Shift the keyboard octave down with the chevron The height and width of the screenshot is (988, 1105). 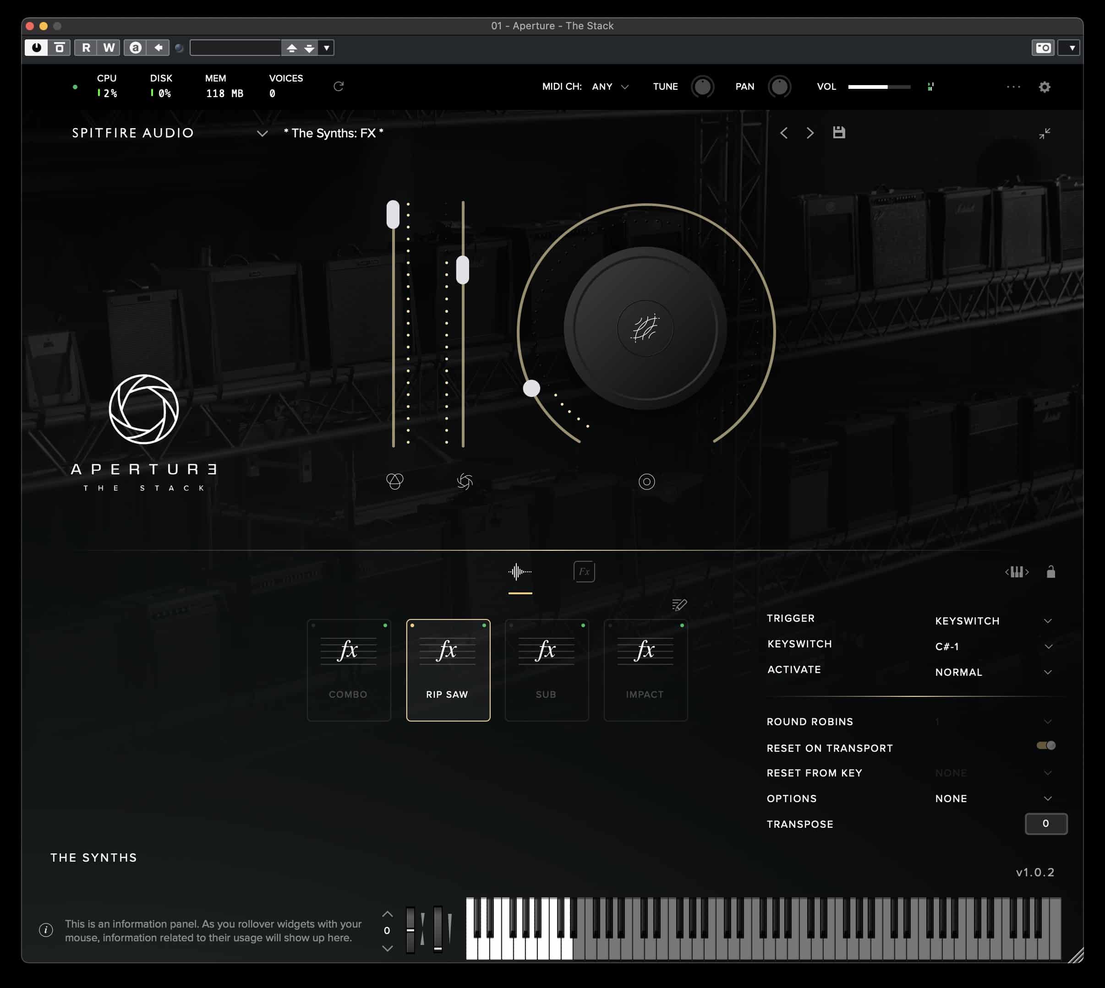pyautogui.click(x=388, y=948)
